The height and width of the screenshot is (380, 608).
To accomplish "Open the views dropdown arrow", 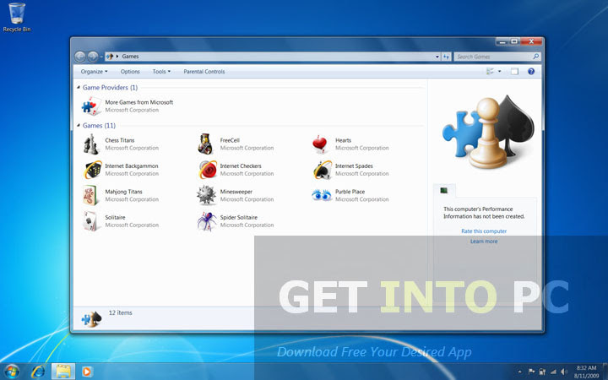I will pos(499,71).
